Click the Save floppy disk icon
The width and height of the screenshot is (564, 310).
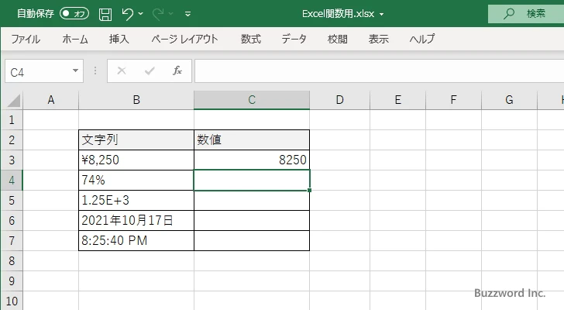(105, 14)
